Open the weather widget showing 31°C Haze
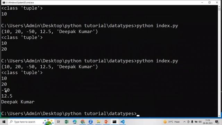 (x=171, y=122)
